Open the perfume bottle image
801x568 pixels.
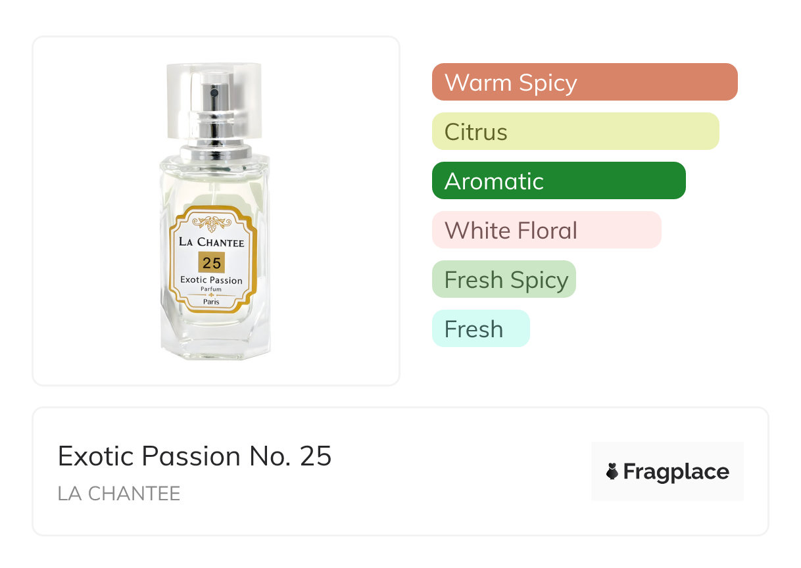coord(216,210)
